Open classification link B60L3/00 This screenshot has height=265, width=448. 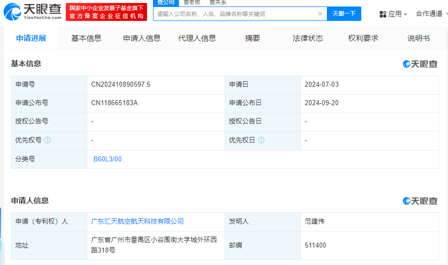[x=108, y=159]
